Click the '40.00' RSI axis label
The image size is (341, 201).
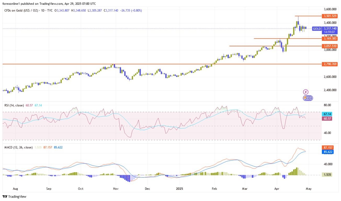328,133
